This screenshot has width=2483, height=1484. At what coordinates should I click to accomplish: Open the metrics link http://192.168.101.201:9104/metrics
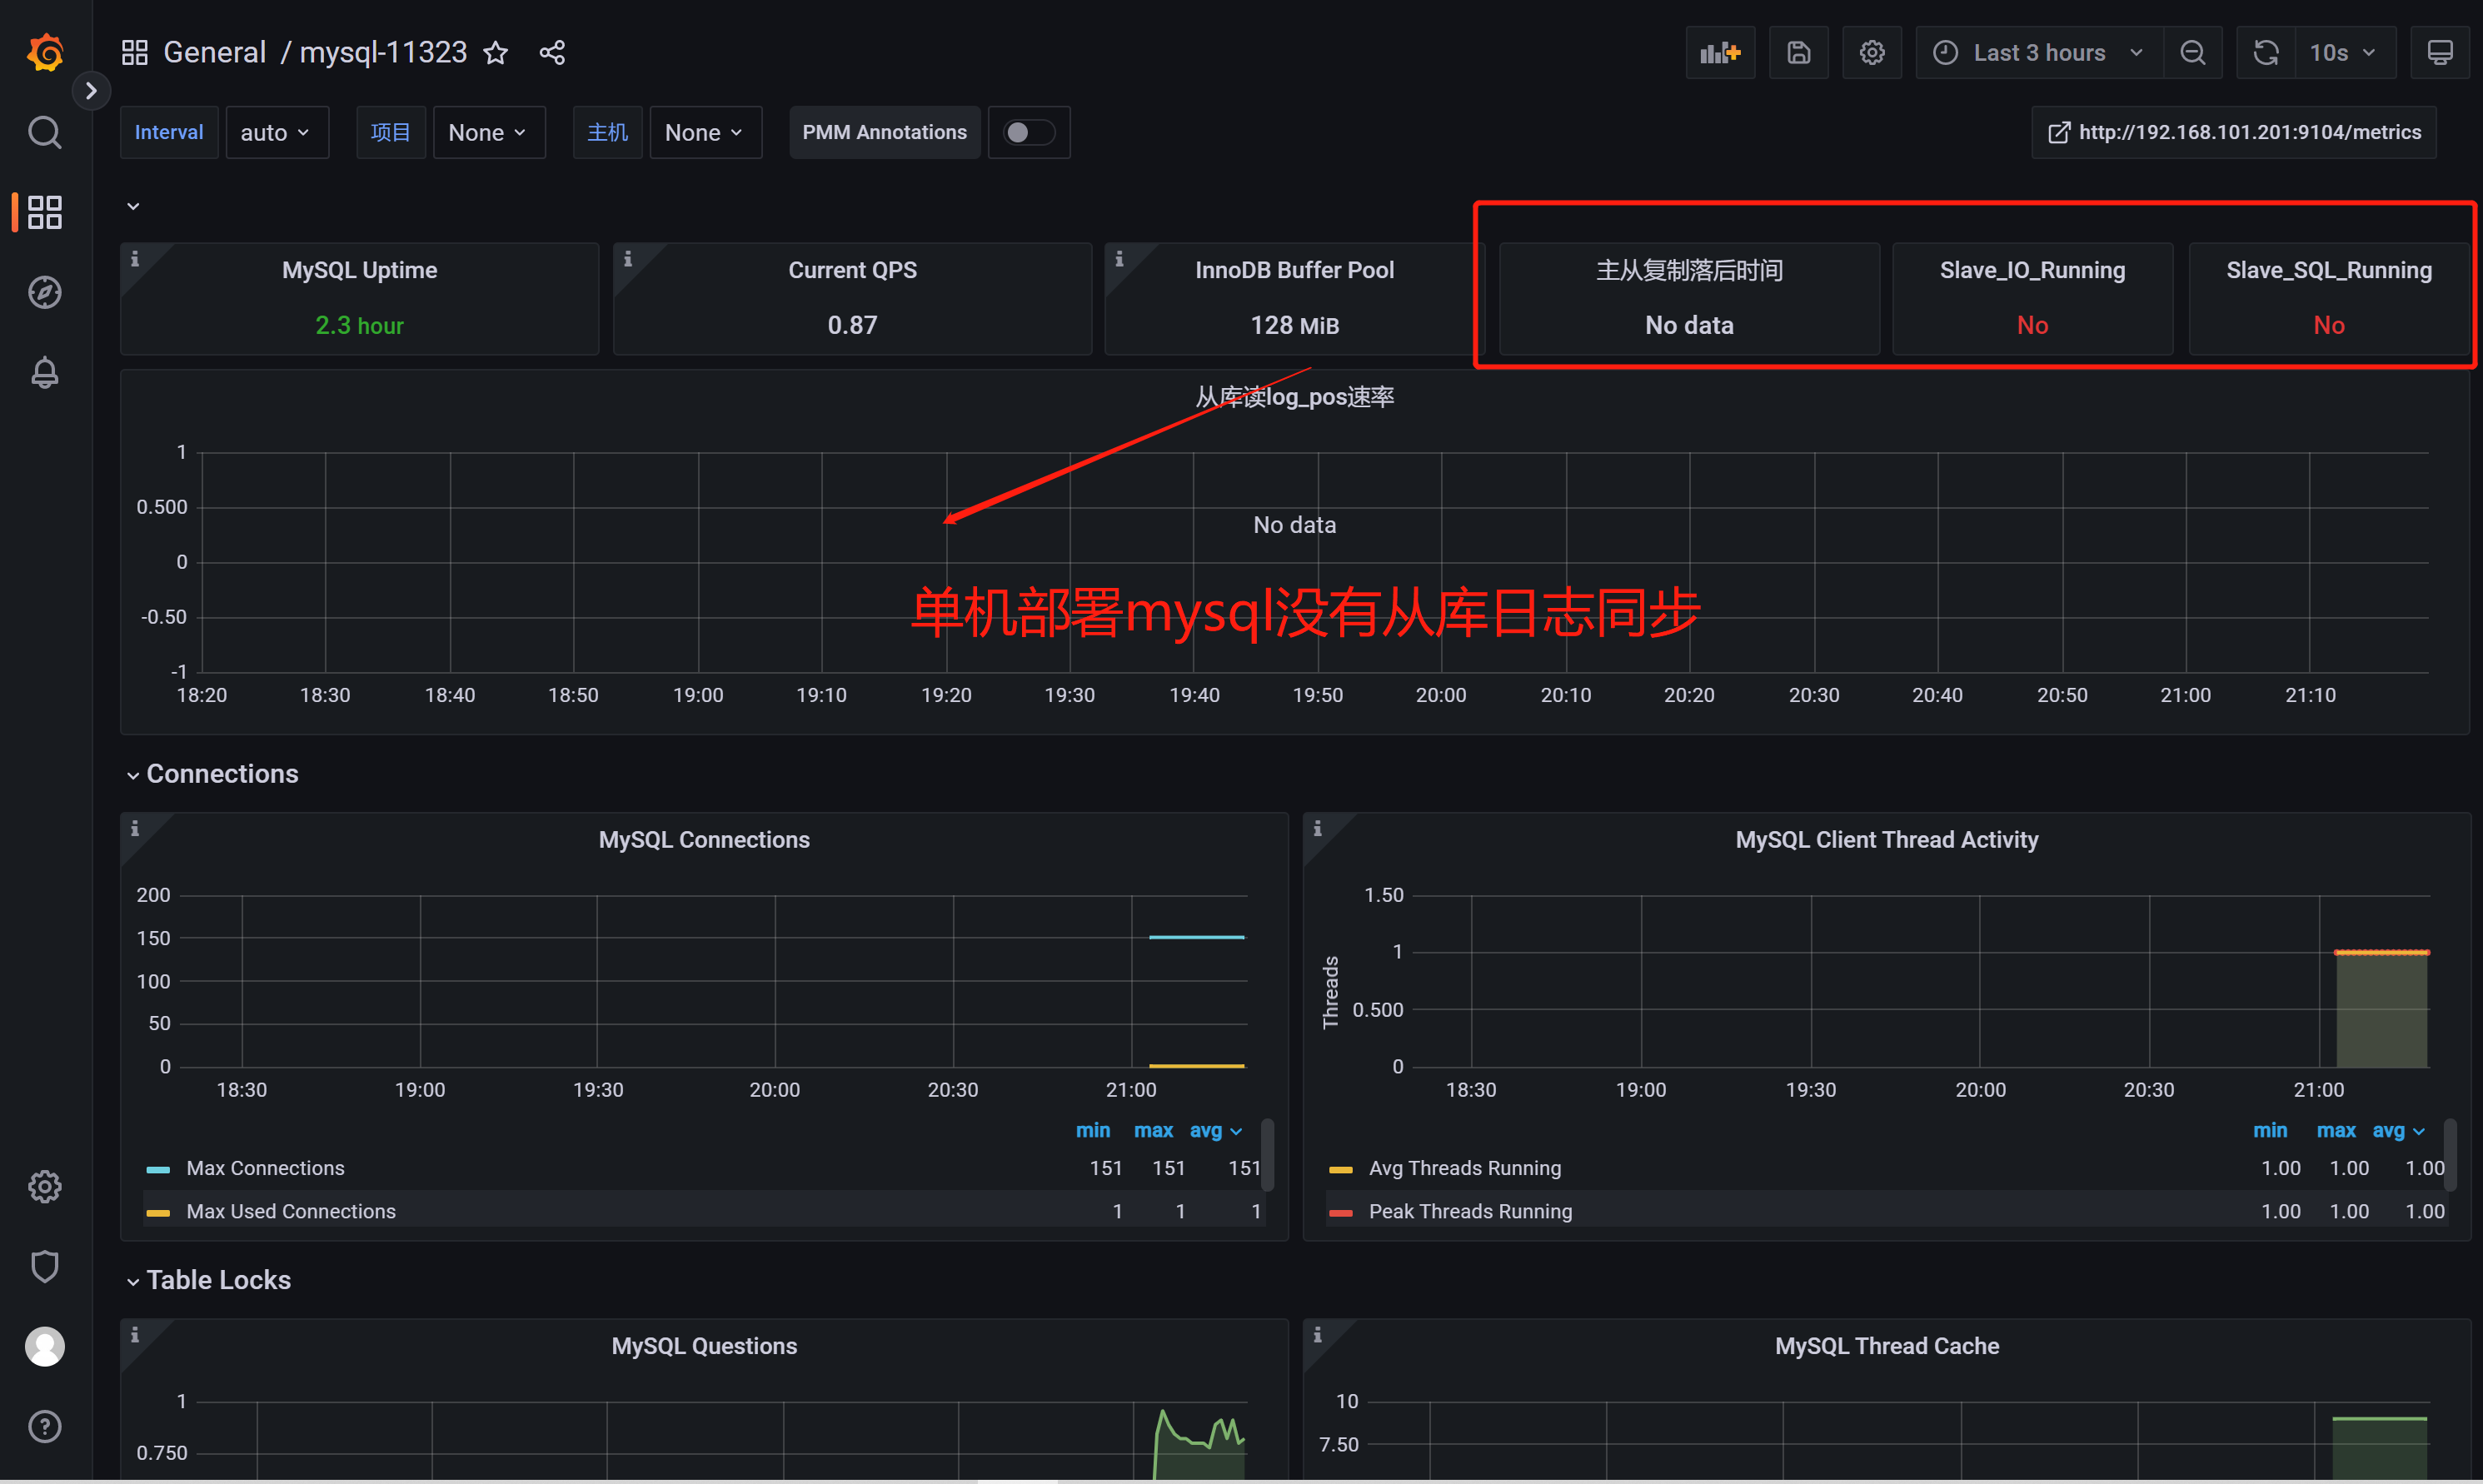pos(2234,132)
